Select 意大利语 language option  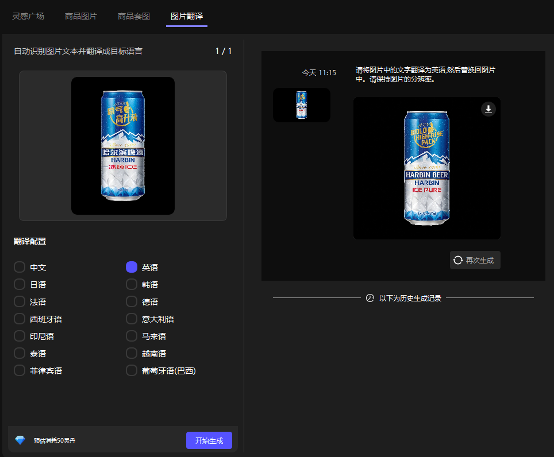[x=131, y=319]
